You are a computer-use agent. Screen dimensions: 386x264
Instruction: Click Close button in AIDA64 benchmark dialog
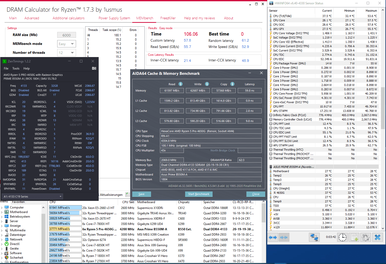(256, 194)
